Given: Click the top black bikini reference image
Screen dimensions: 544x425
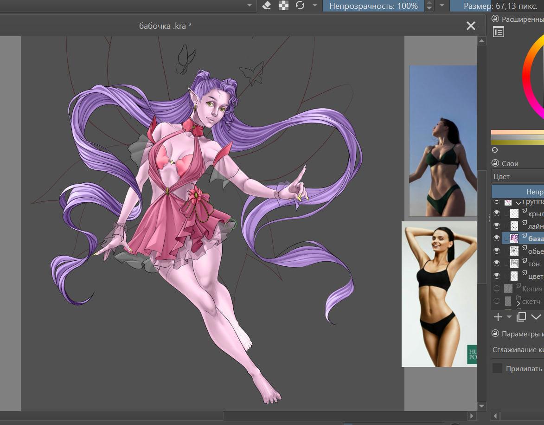Looking at the screenshot, I should [x=442, y=141].
